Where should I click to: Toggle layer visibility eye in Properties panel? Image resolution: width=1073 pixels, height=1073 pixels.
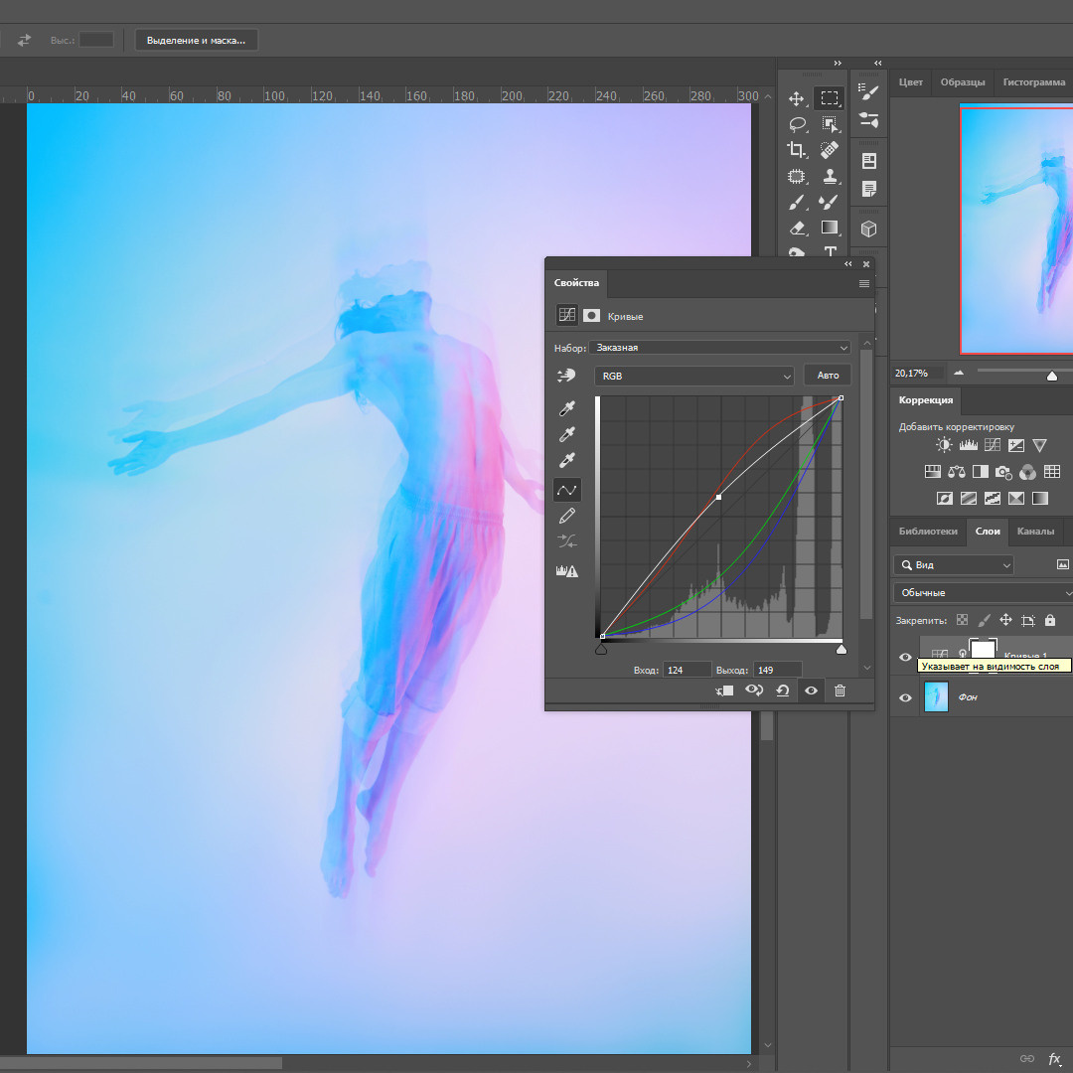[811, 690]
